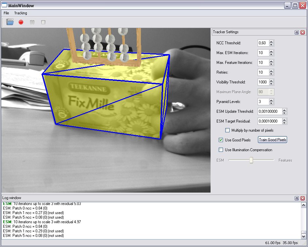Click the Train Good Pixels button

[272, 140]
